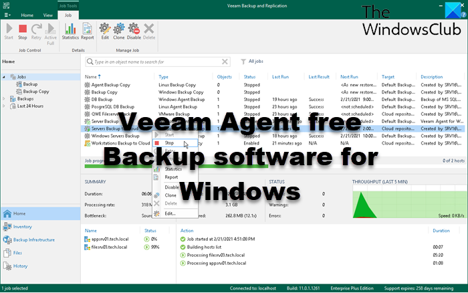Image resolution: width=468 pixels, height=293 pixels.
Task: Sort by the Type column header
Action: [163, 77]
